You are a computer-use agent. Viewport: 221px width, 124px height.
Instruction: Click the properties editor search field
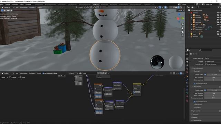205,50
